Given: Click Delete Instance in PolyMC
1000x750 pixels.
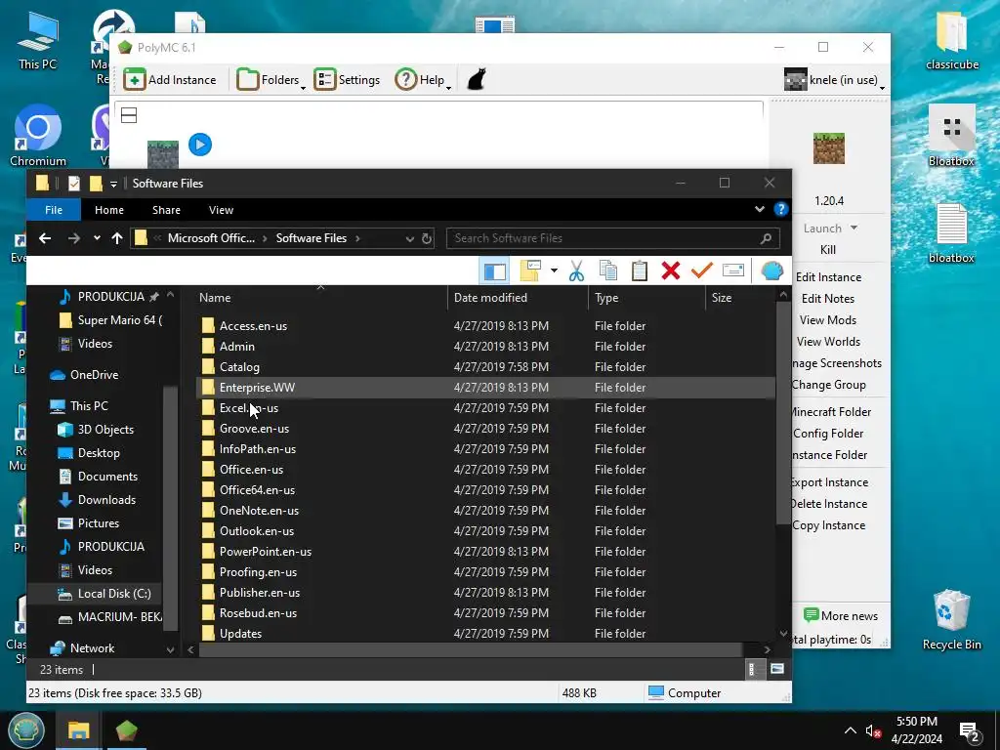Looking at the screenshot, I should coord(828,504).
